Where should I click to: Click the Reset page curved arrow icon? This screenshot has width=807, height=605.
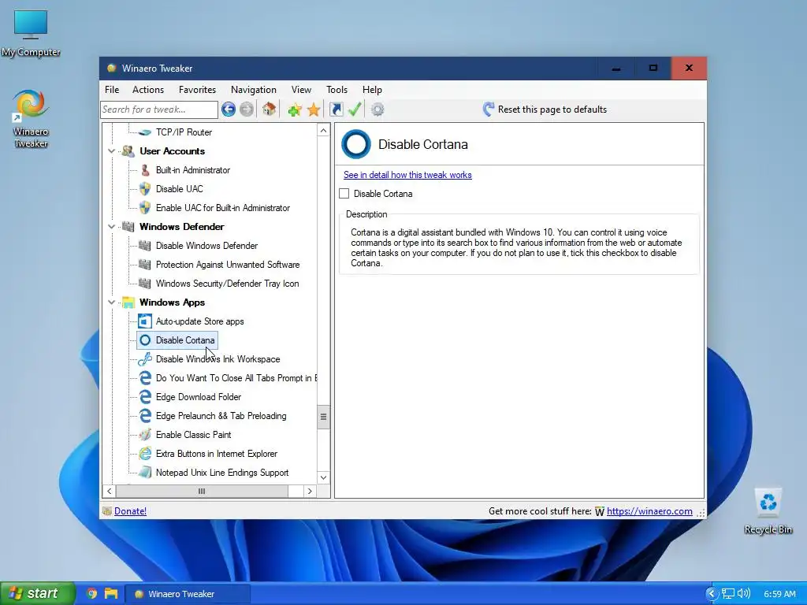click(x=489, y=109)
